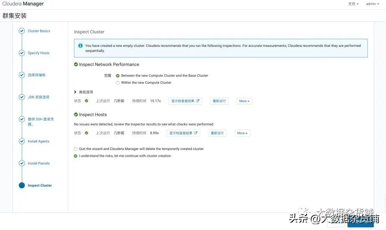The image size is (386, 230).
Task: Expand the 高级选项 section
Action: pyautogui.click(x=83, y=92)
